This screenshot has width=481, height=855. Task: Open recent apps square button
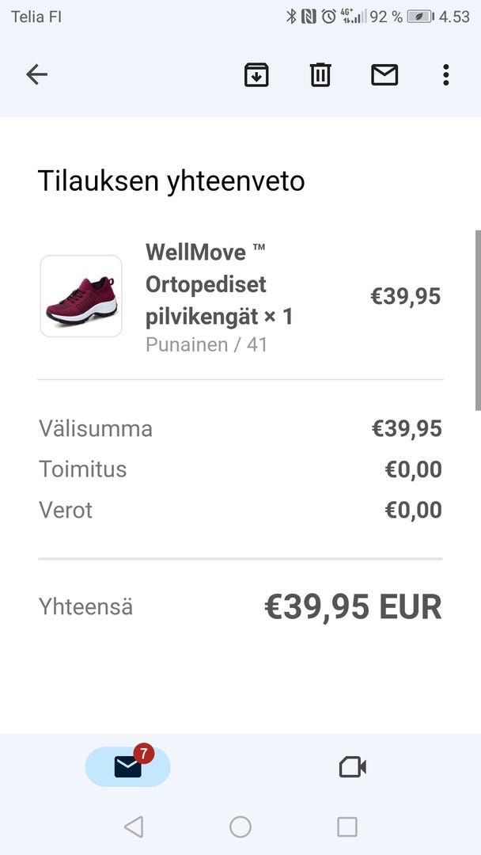(347, 827)
